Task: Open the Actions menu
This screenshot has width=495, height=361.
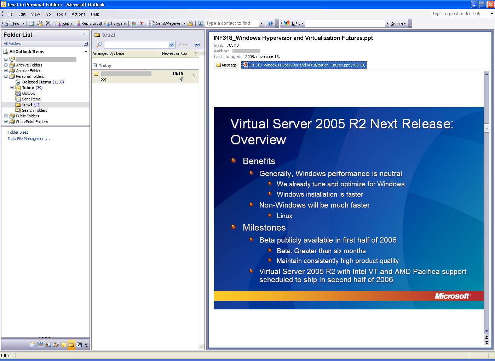Action: [78, 14]
